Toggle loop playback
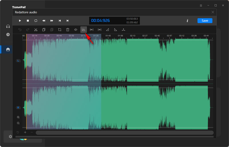This screenshot has height=147, width=229. coord(36,21)
